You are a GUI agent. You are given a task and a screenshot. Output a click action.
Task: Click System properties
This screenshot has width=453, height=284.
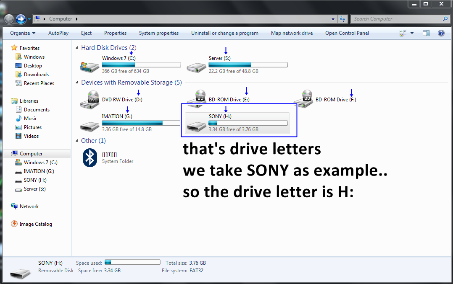tap(158, 33)
